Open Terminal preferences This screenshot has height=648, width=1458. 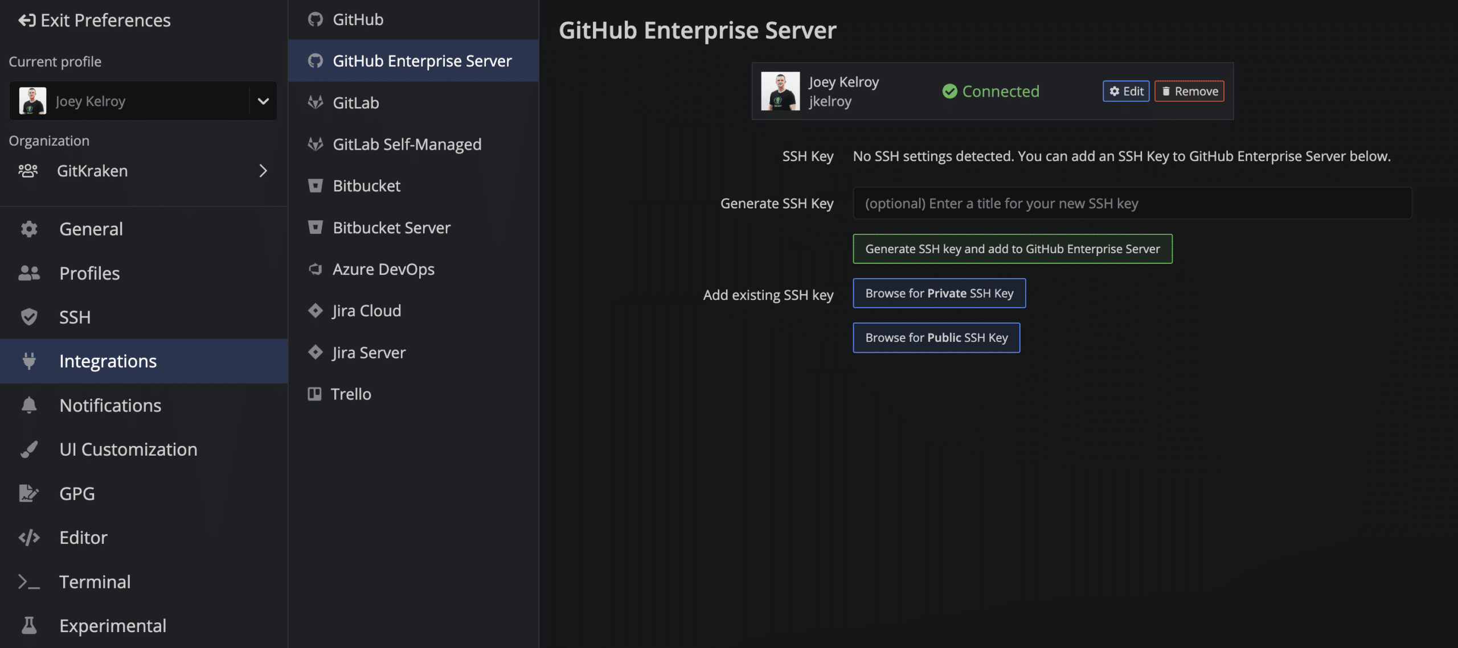[144, 581]
